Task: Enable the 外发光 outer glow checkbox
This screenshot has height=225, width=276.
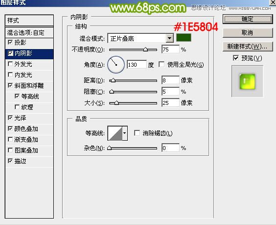Action: click(10, 64)
